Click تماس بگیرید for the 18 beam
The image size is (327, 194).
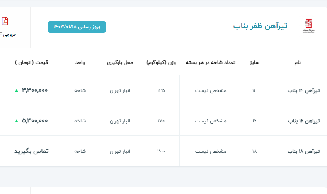[x=32, y=151]
